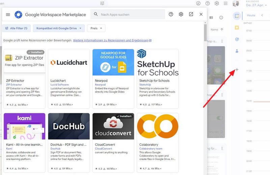This screenshot has width=270, height=175.
Task: Select 'DocHub - PDF Sign and ...' title
Action: (69, 145)
